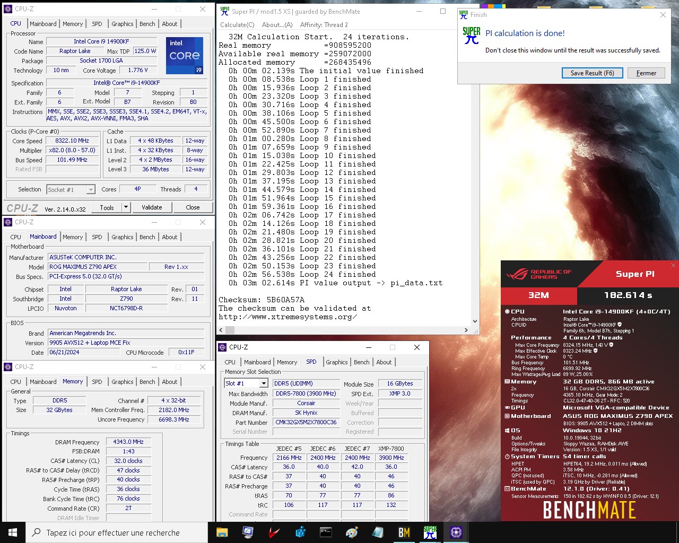Click the Close button in the CPU-Z CPU window
This screenshot has height=543, width=679.
click(x=193, y=207)
